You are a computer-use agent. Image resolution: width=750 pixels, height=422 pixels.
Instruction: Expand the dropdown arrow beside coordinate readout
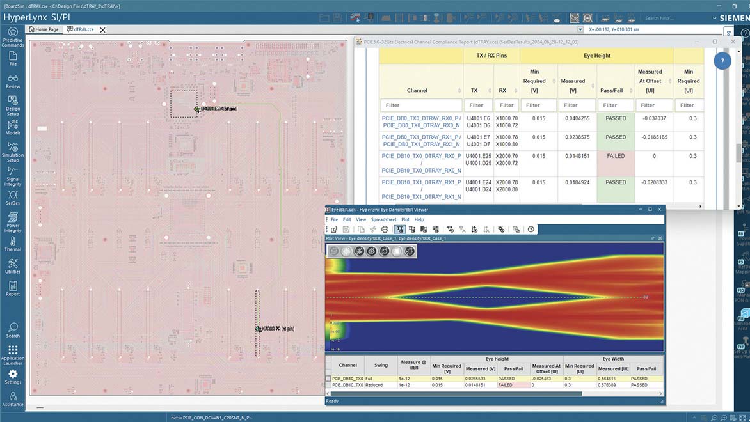tap(580, 29)
